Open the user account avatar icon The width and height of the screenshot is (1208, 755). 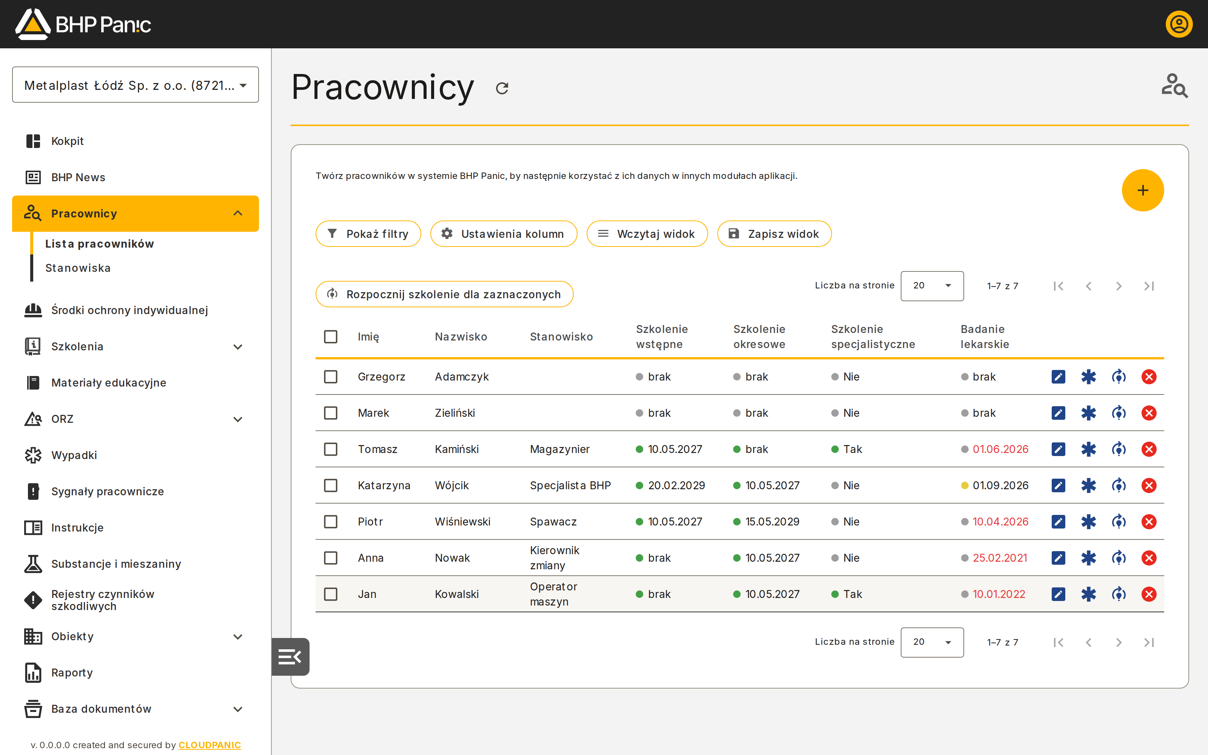pyautogui.click(x=1179, y=24)
